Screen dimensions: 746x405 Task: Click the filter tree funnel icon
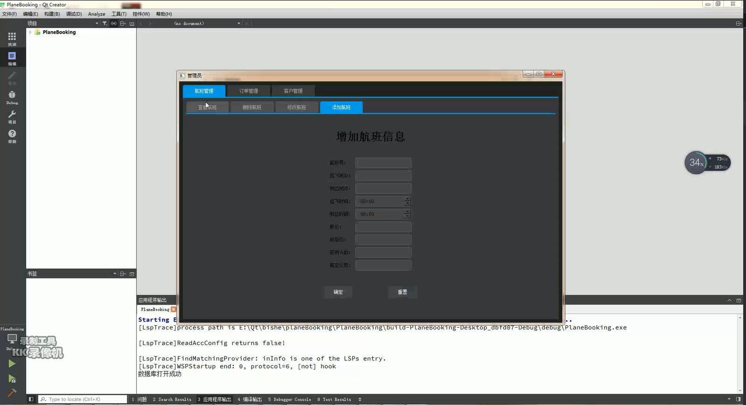(105, 23)
